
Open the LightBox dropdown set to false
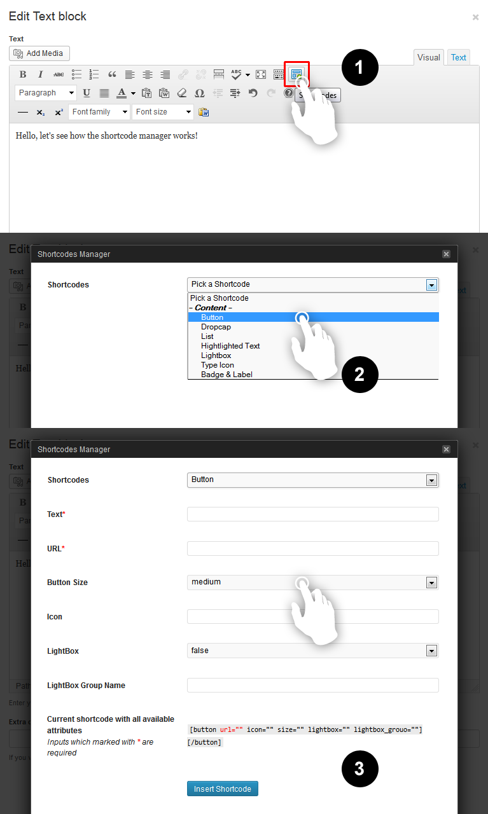313,651
